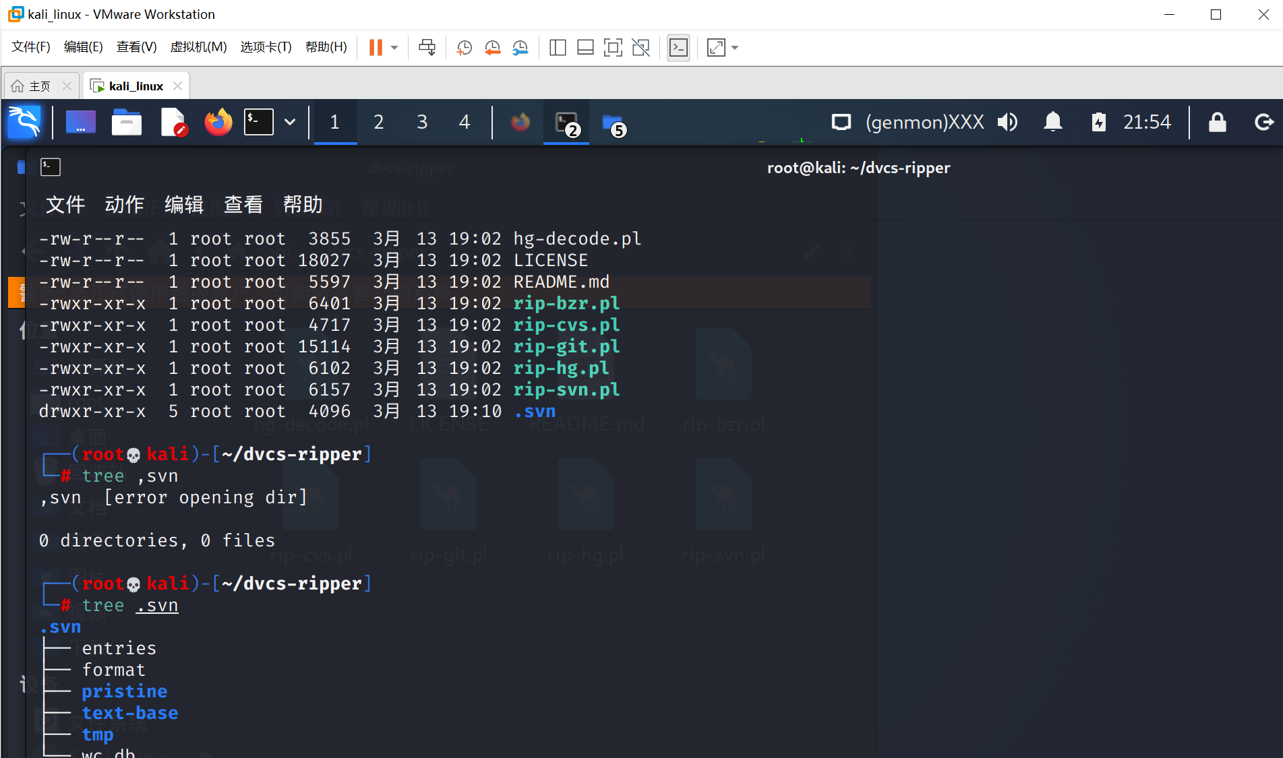
Task: Open the terminal window menu icon
Action: click(51, 167)
